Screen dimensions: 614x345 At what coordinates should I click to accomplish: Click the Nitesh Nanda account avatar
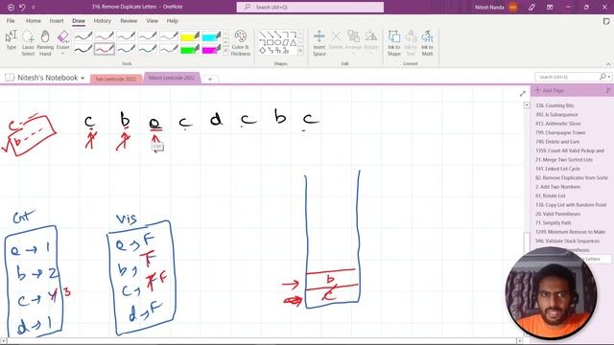pyautogui.click(x=513, y=7)
